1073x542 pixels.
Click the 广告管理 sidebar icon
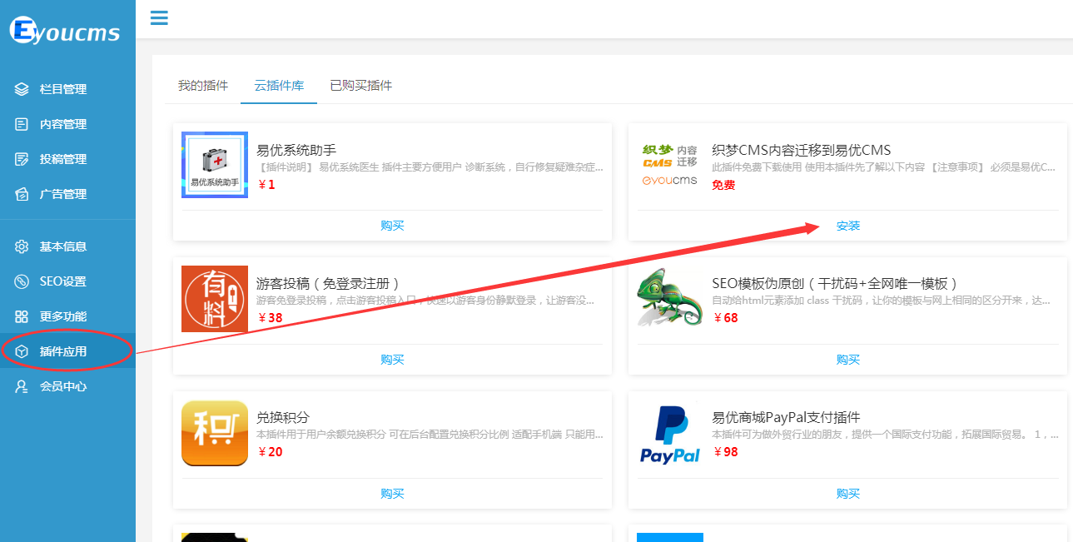[22, 194]
